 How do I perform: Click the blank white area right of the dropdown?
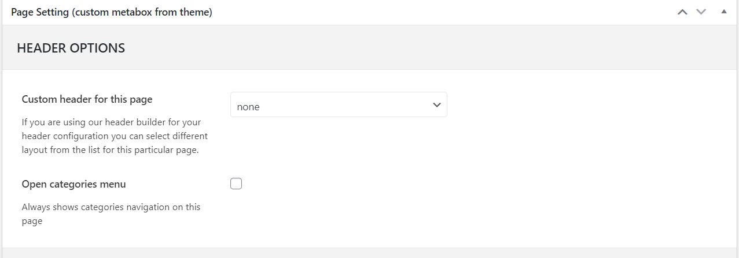579,104
